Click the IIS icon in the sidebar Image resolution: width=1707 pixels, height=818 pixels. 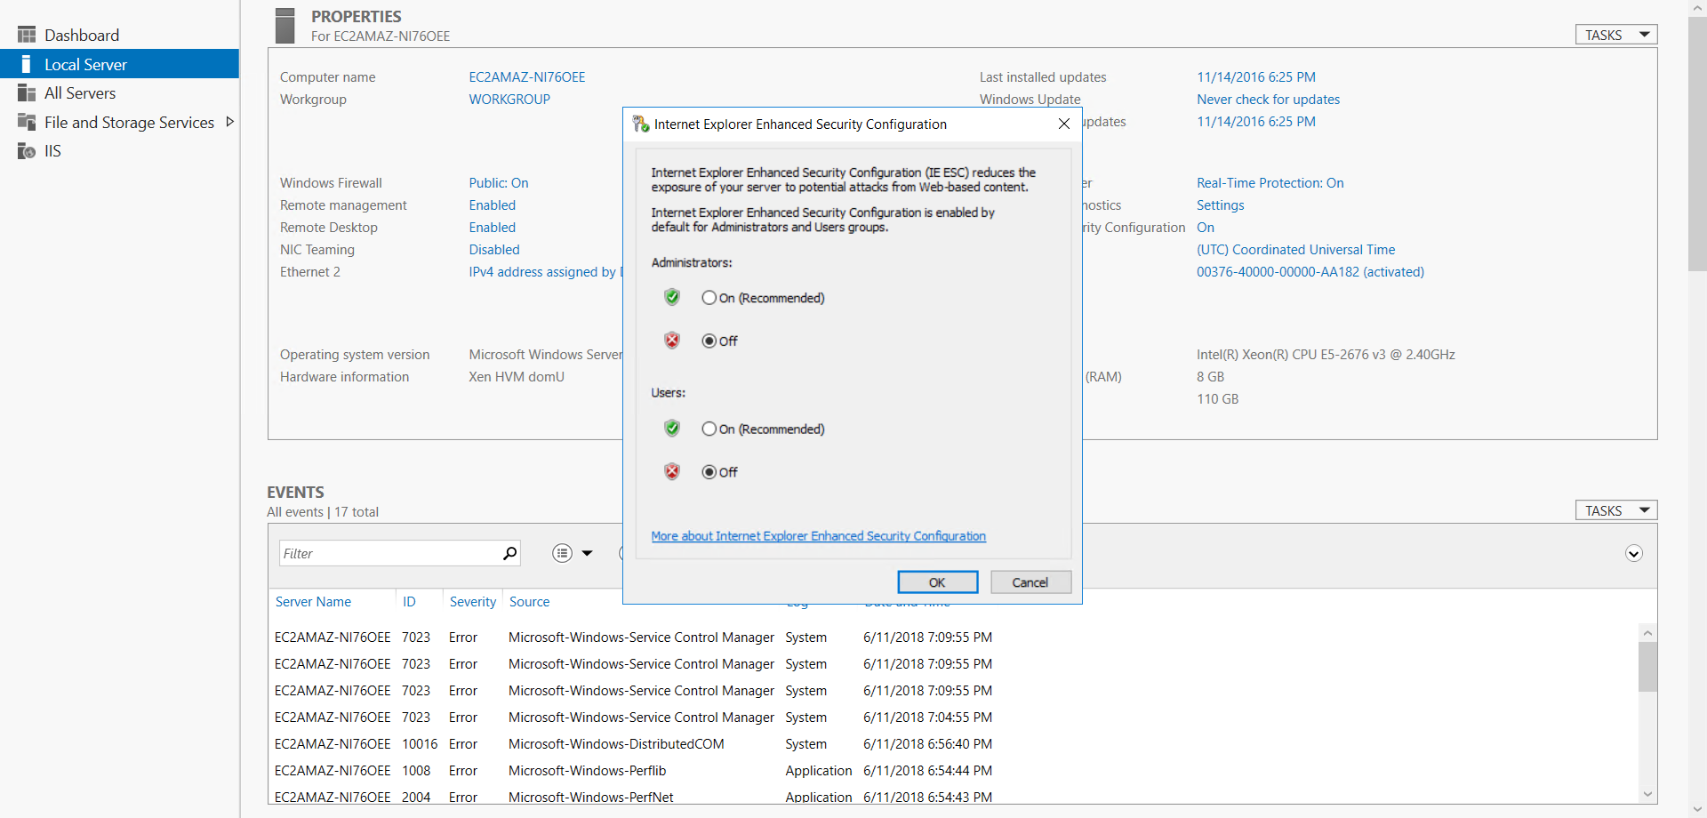point(27,151)
